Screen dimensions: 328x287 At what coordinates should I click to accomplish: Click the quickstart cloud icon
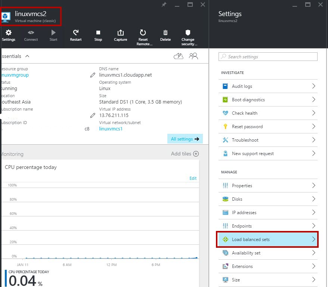179,56
